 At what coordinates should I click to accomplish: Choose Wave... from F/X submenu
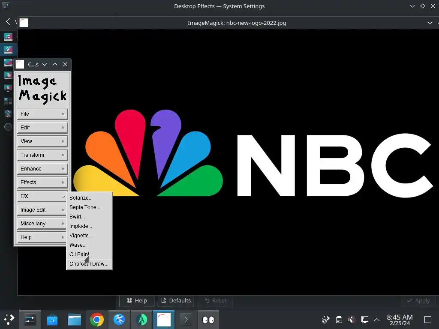89,245
